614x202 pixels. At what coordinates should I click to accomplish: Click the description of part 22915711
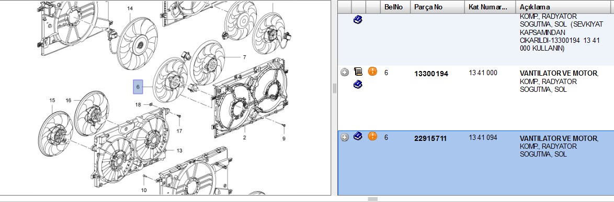[x=559, y=146]
